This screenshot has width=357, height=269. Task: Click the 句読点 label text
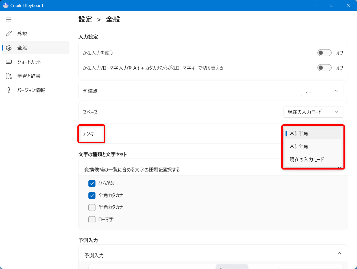(x=90, y=91)
